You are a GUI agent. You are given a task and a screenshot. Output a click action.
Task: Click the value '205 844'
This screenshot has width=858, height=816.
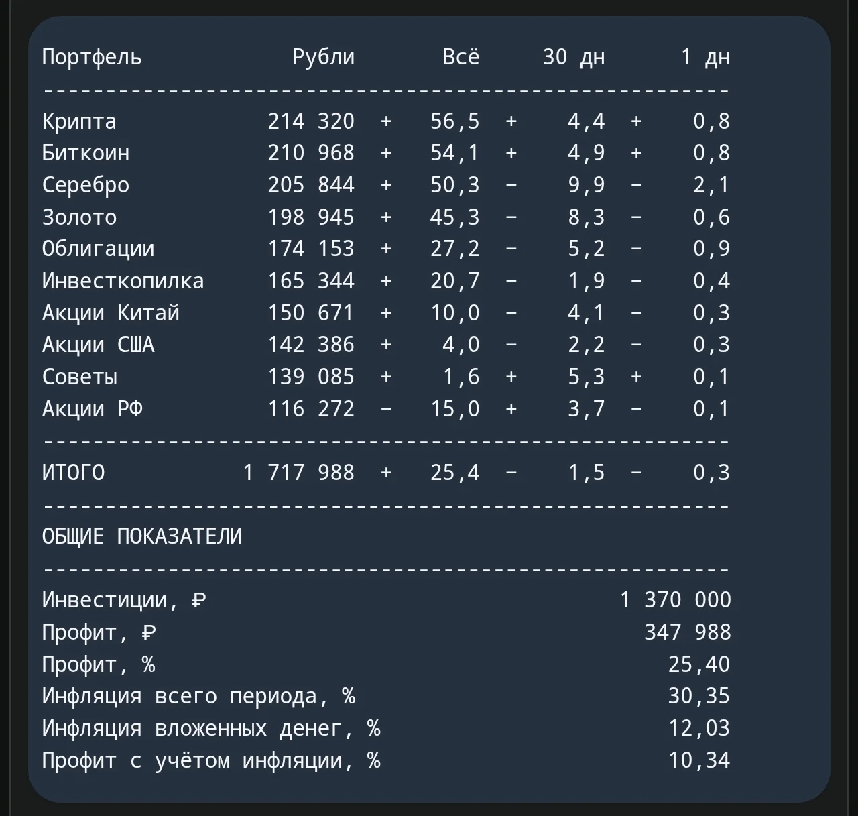point(311,185)
